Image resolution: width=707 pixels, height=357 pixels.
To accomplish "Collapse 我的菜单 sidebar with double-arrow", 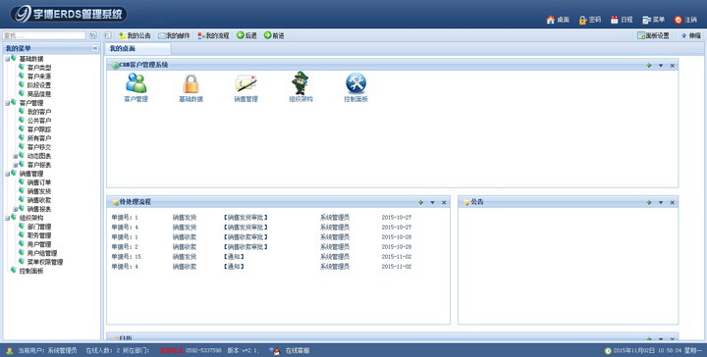I will [x=95, y=48].
